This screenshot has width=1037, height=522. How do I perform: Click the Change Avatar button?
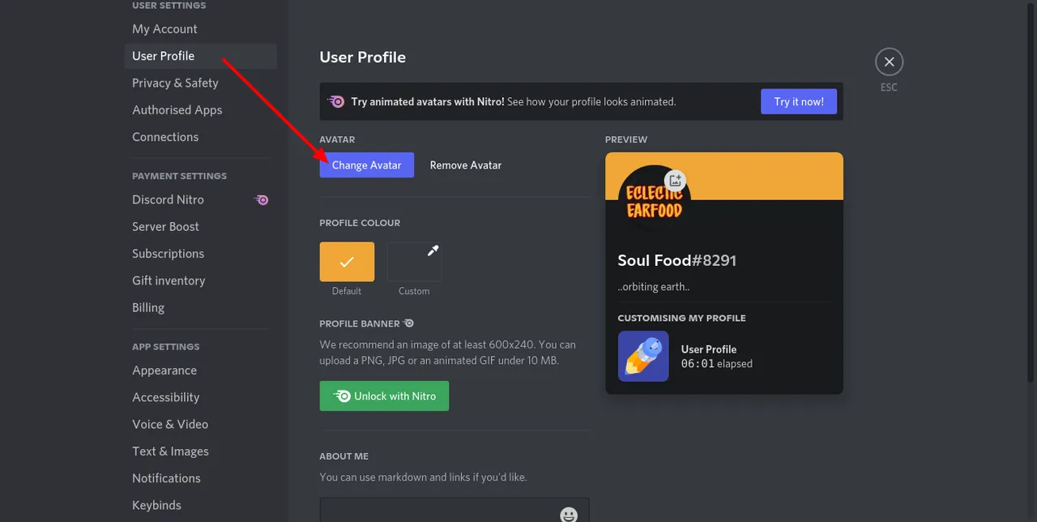pyautogui.click(x=366, y=165)
